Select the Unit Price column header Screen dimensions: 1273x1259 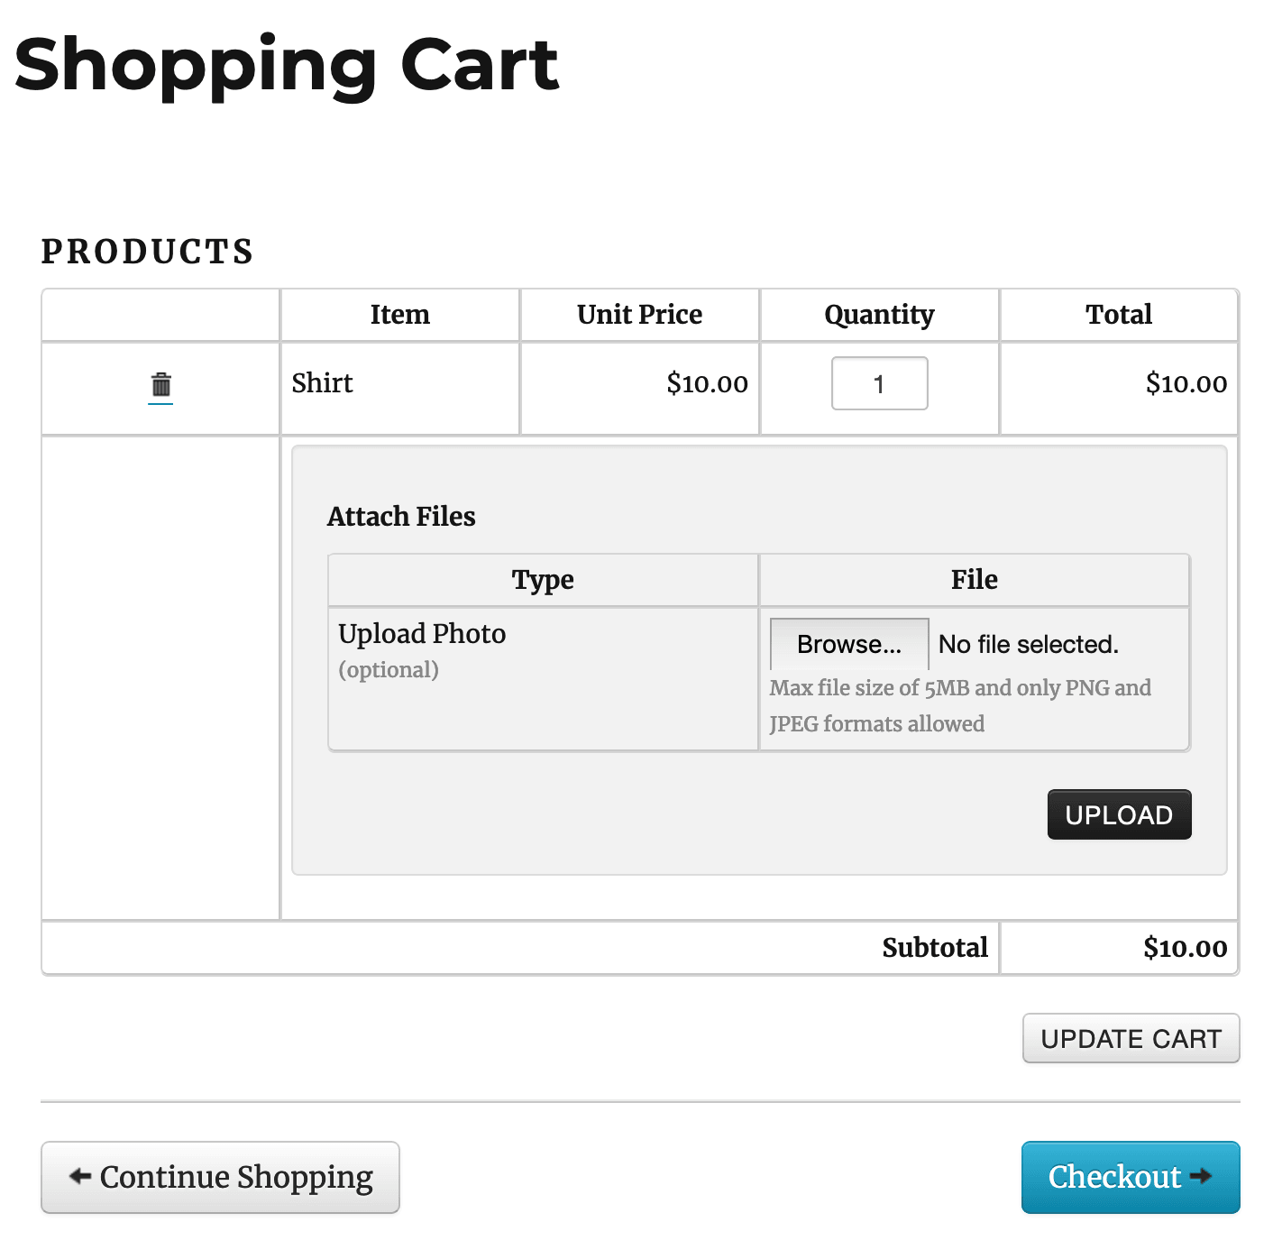(x=639, y=314)
